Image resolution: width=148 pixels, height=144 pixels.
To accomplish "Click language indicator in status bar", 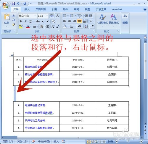I will tap(44, 141).
